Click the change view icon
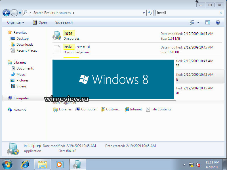 point(192,22)
